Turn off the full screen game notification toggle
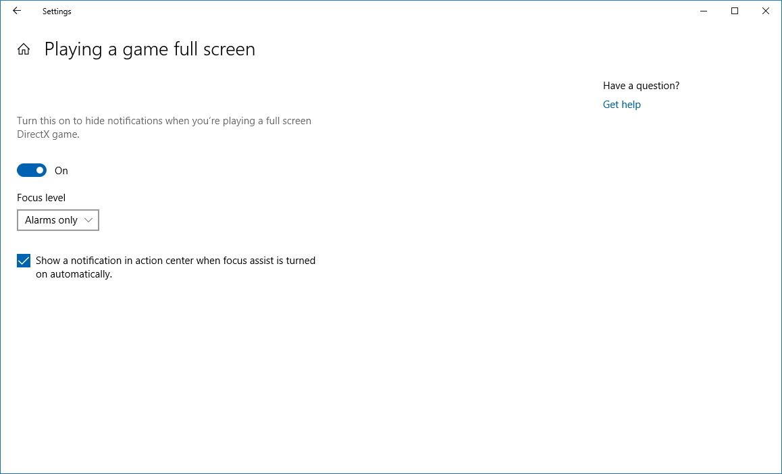The height and width of the screenshot is (474, 782). point(31,170)
